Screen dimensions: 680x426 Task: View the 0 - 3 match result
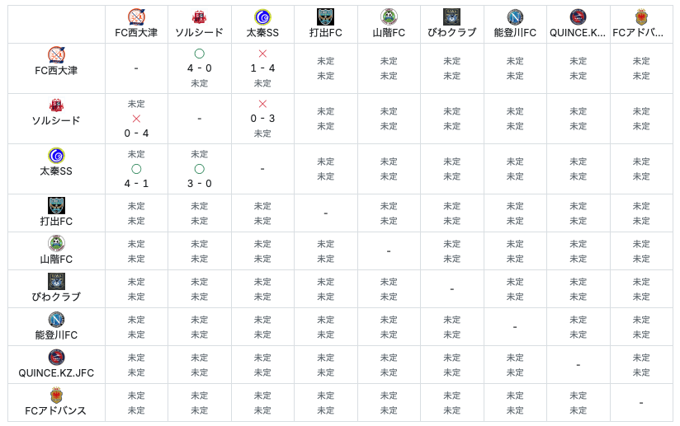[x=262, y=119]
